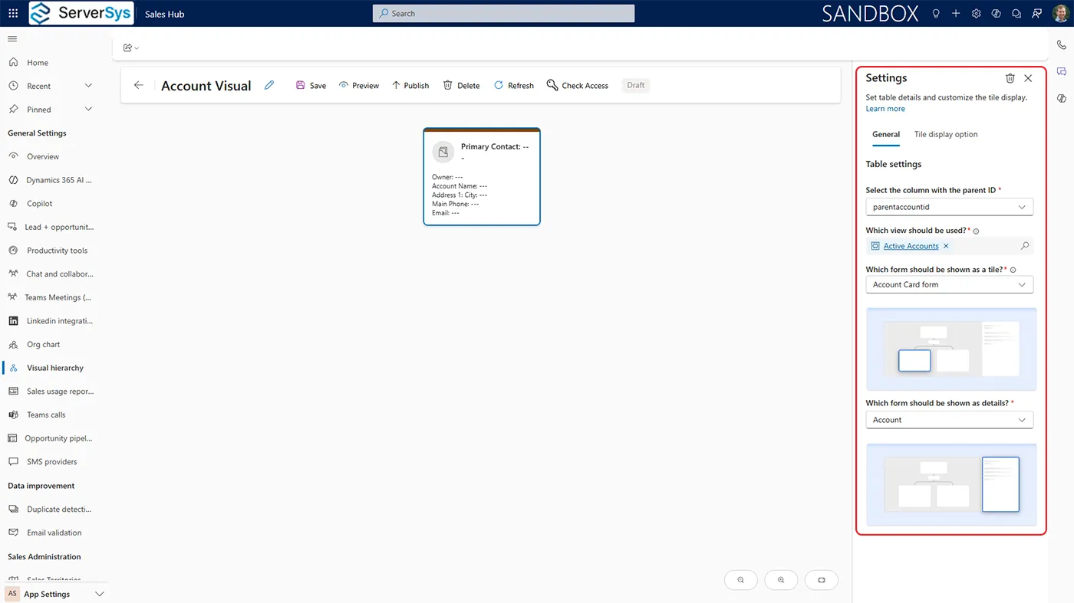Click the zoom in magnifier button

(781, 580)
